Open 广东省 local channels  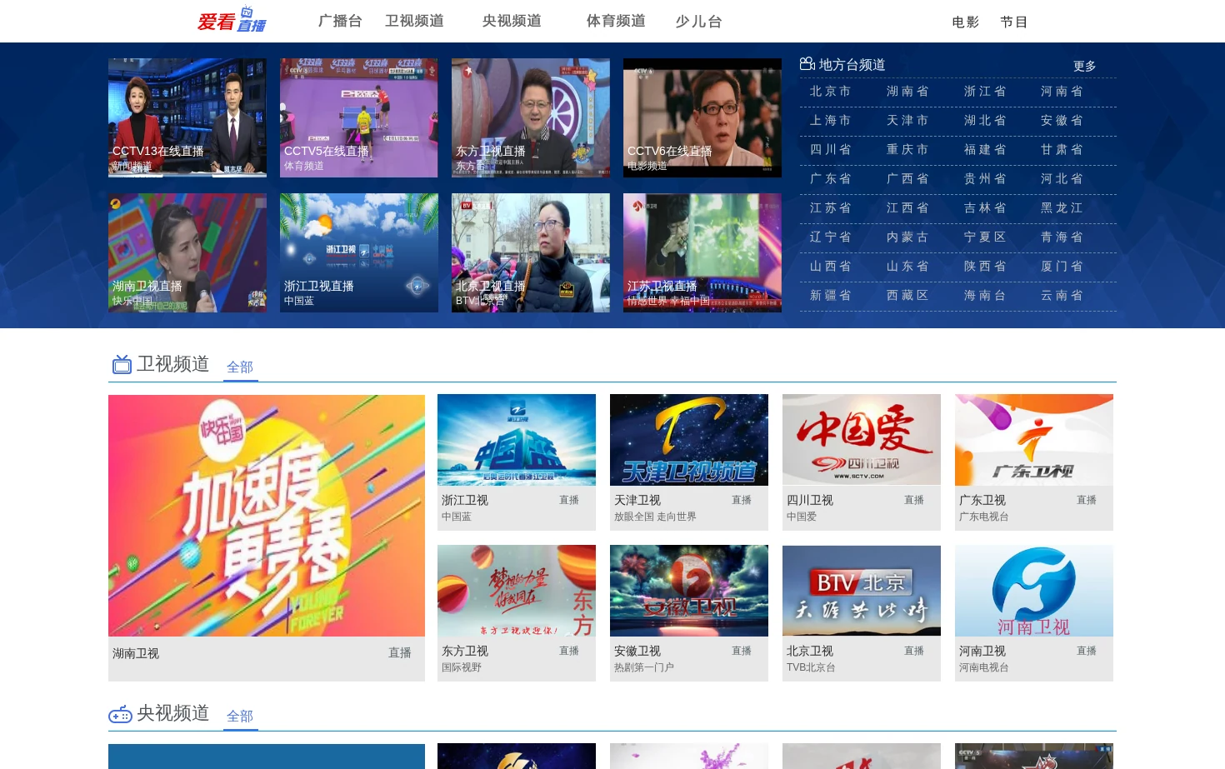(830, 179)
